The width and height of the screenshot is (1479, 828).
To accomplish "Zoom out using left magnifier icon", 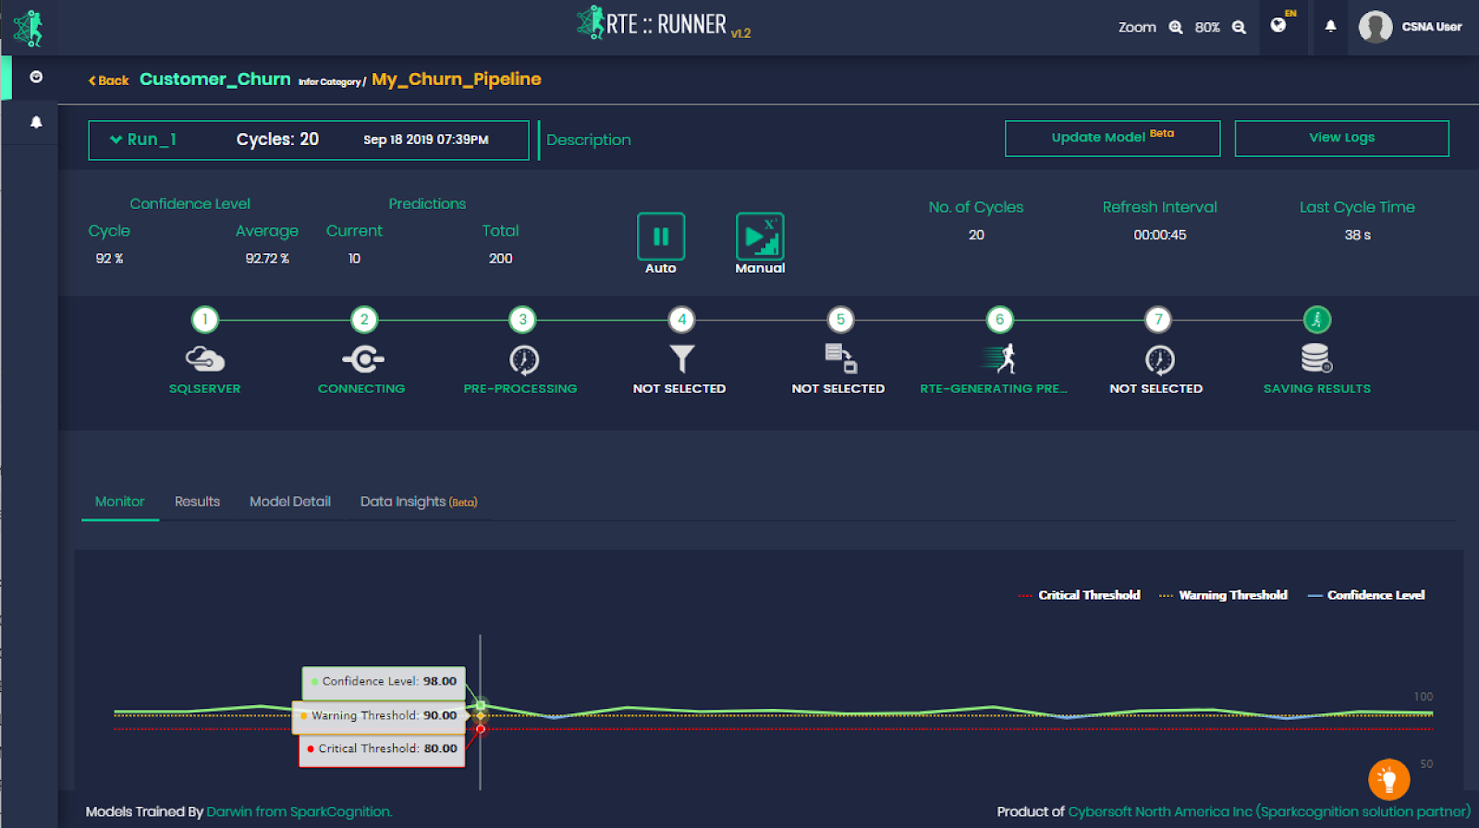I will click(x=1176, y=28).
